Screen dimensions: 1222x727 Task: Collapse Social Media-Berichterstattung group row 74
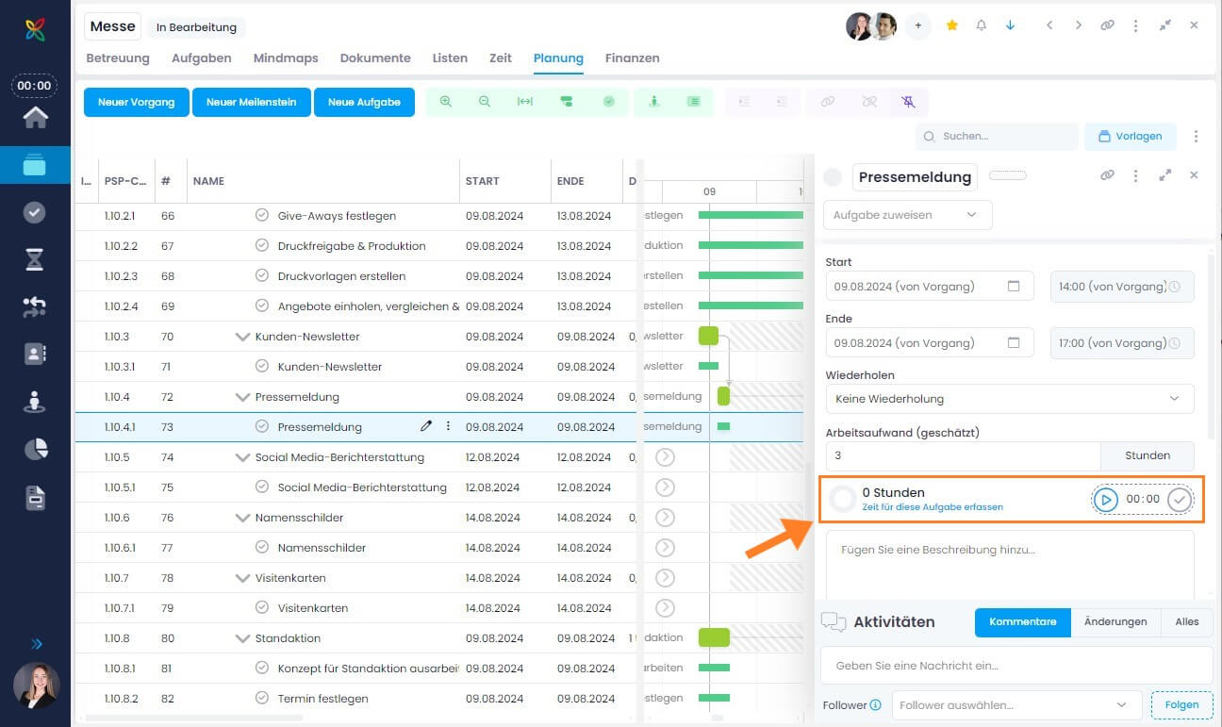[x=242, y=457]
